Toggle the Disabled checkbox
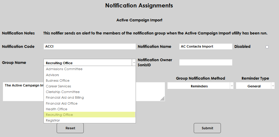The image size is (279, 137). coord(267,47)
